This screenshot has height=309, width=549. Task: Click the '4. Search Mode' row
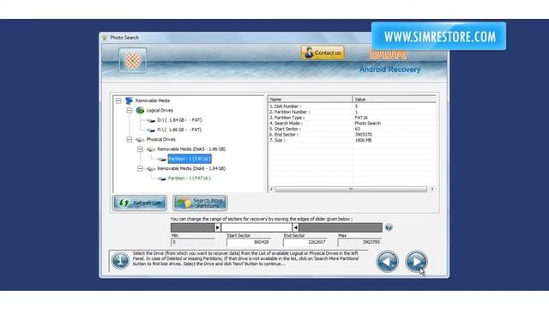point(352,124)
